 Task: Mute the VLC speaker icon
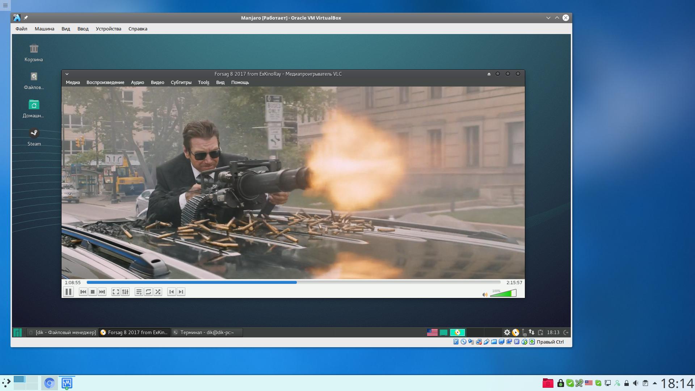(485, 295)
